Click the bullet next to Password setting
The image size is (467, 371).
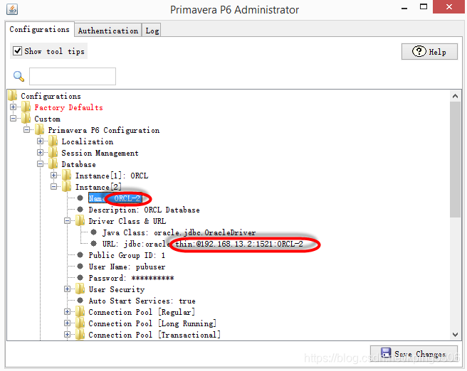(80, 278)
